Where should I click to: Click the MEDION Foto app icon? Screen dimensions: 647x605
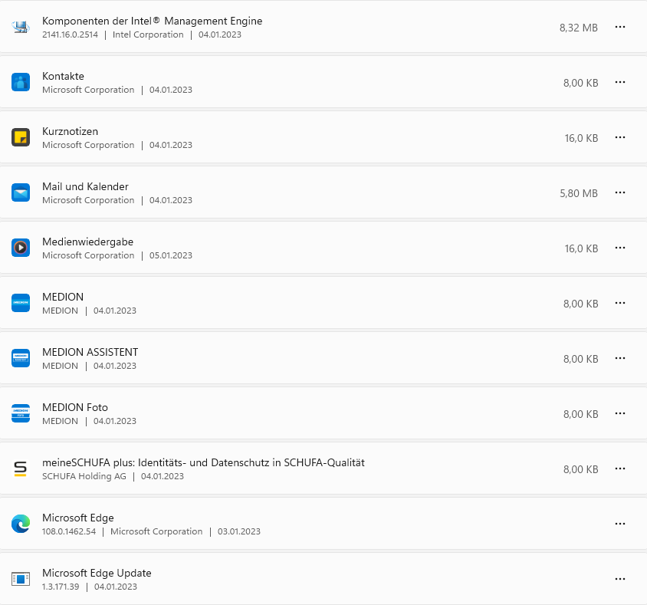pyautogui.click(x=21, y=414)
